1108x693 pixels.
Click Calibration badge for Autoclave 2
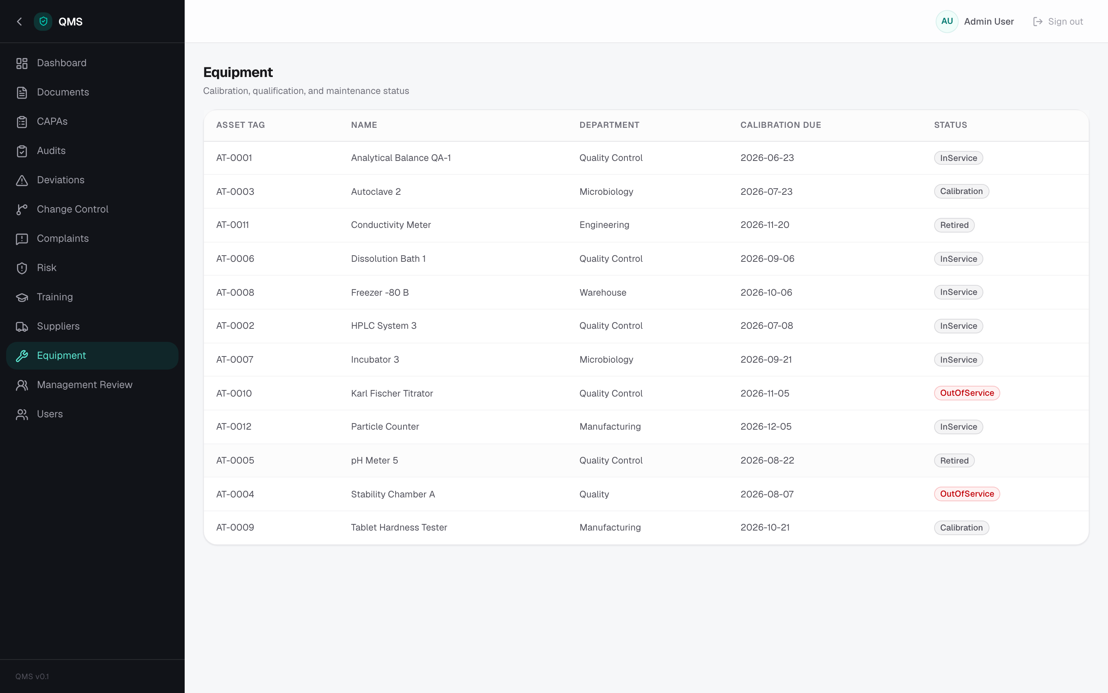pyautogui.click(x=961, y=191)
